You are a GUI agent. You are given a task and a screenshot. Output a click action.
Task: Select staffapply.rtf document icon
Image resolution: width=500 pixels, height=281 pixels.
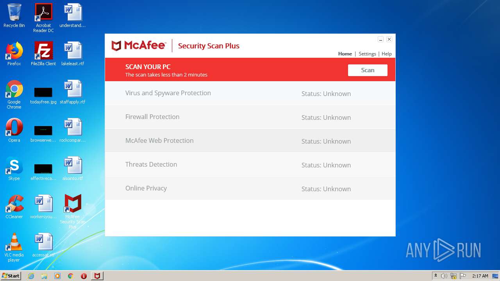(73, 92)
